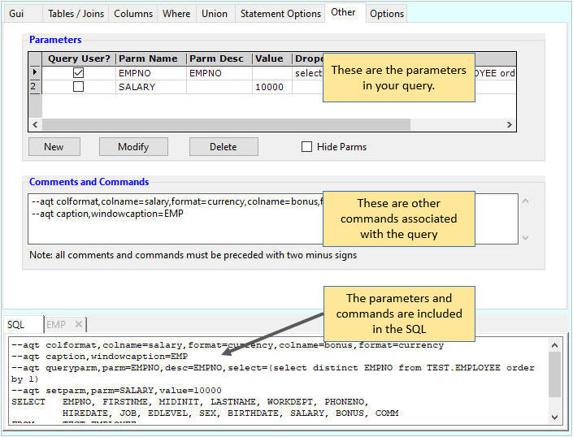
Task: Click comments box scroll down arrow
Action: (x=526, y=238)
